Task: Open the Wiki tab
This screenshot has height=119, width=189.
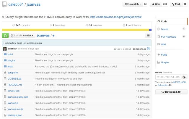Action: click(x=163, y=44)
